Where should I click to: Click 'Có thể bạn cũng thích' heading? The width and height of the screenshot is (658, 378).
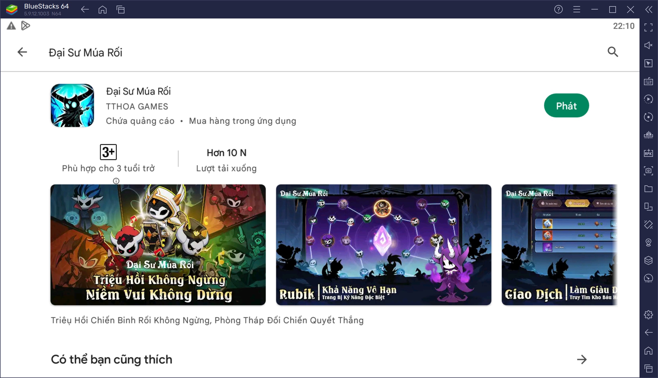click(x=112, y=360)
